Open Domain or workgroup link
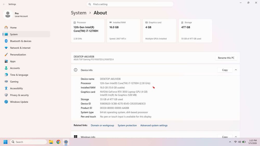 102,125
